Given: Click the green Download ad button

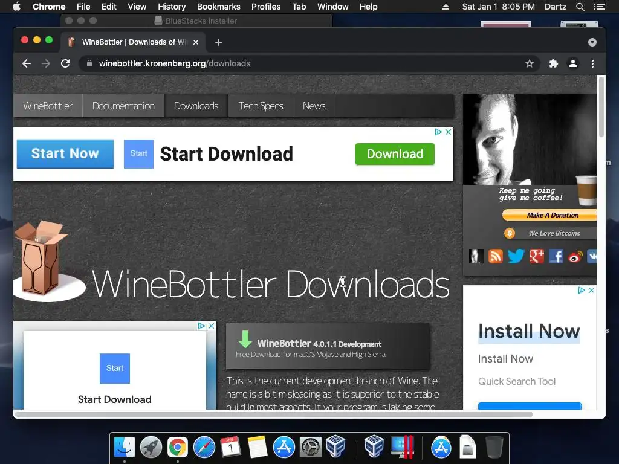Looking at the screenshot, I should point(395,154).
